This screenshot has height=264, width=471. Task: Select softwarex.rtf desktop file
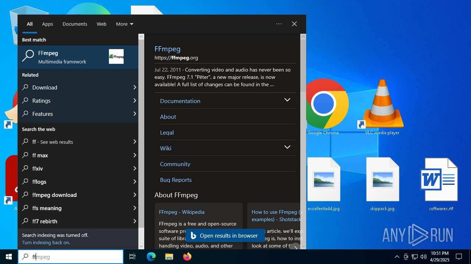[441, 184]
